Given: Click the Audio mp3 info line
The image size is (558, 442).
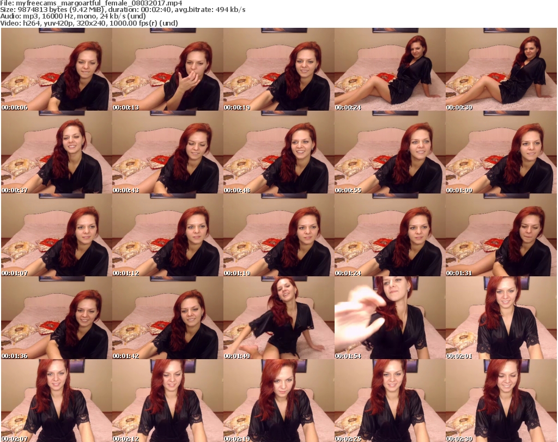Looking at the screenshot, I should pyautogui.click(x=73, y=16).
